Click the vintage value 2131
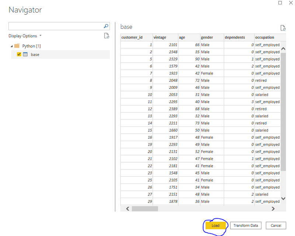Screen dimensions: 295x236 [x=173, y=152]
